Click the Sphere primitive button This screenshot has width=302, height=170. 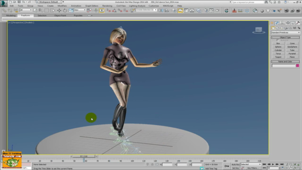click(278, 47)
